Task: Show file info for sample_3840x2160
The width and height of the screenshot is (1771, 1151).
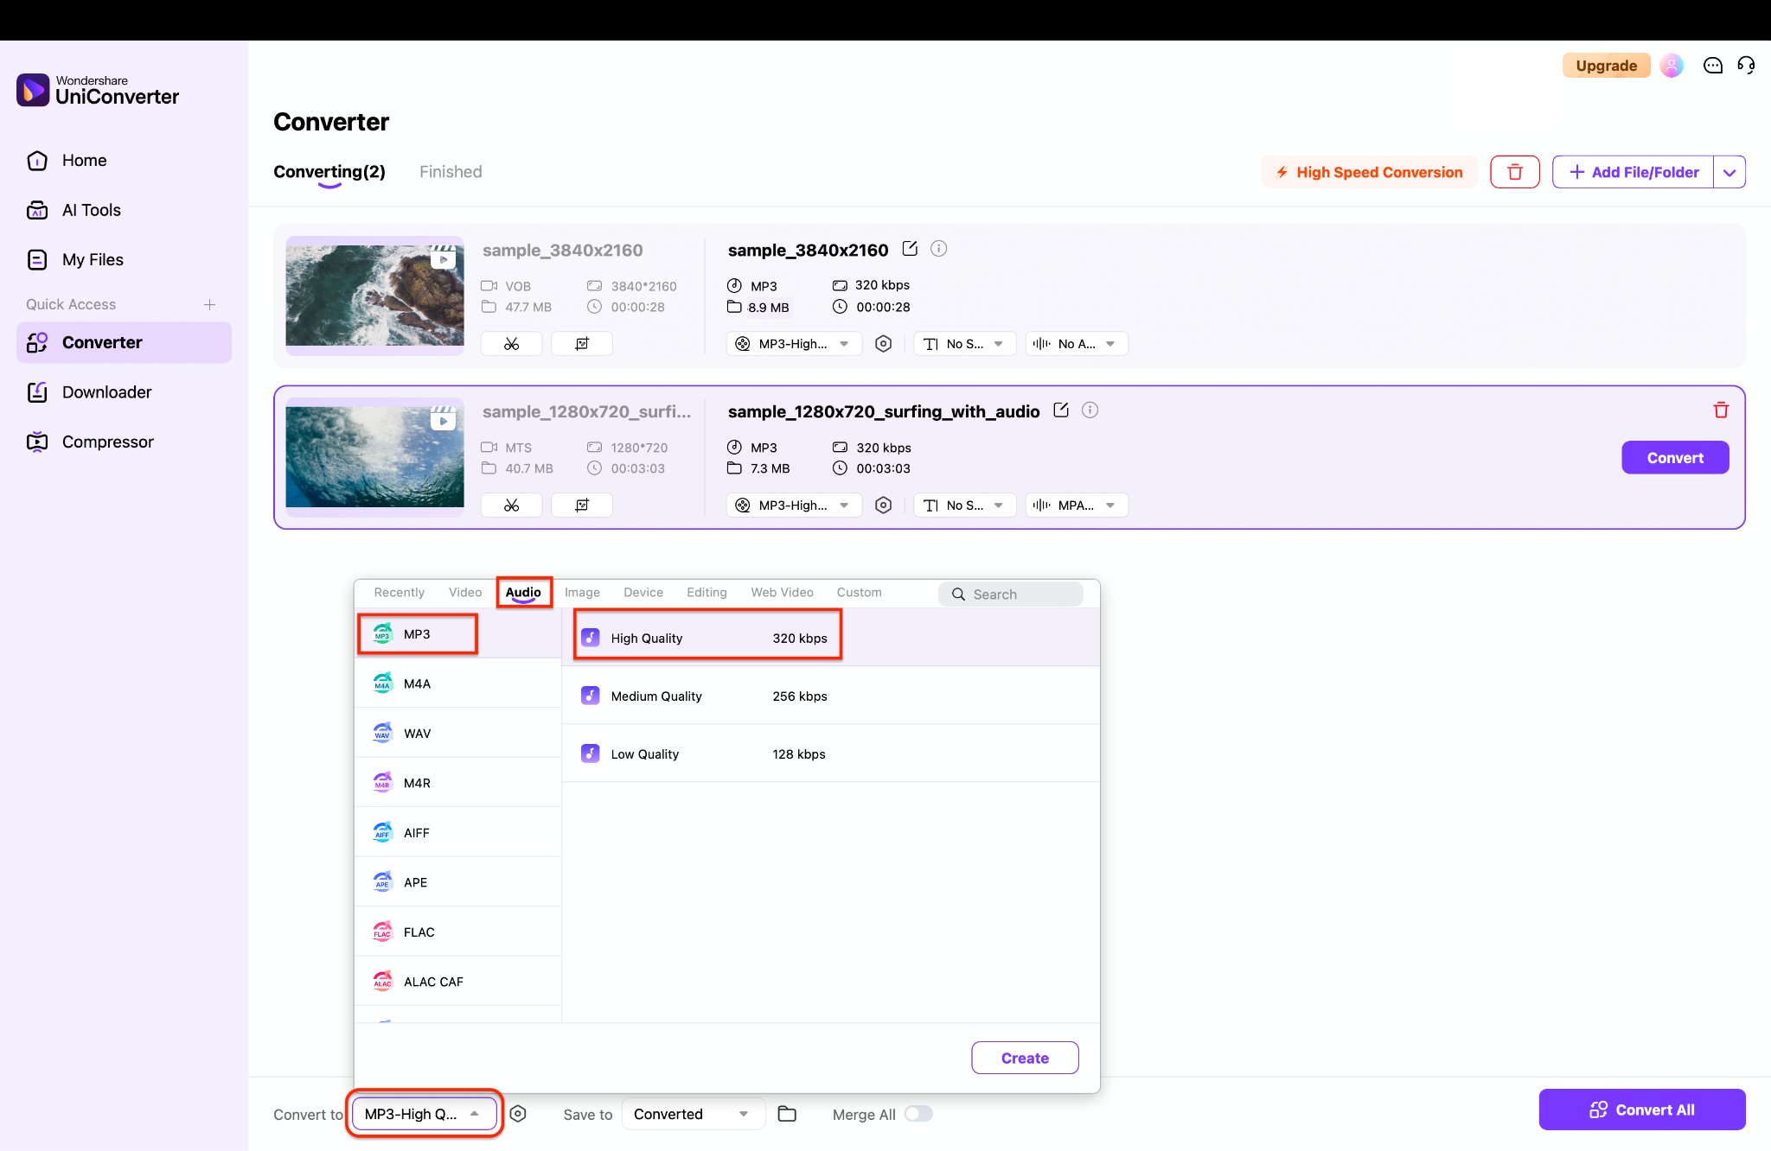Action: 938,249
